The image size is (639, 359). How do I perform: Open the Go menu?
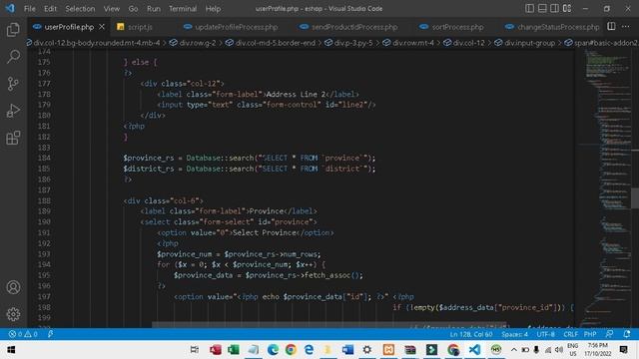click(133, 9)
